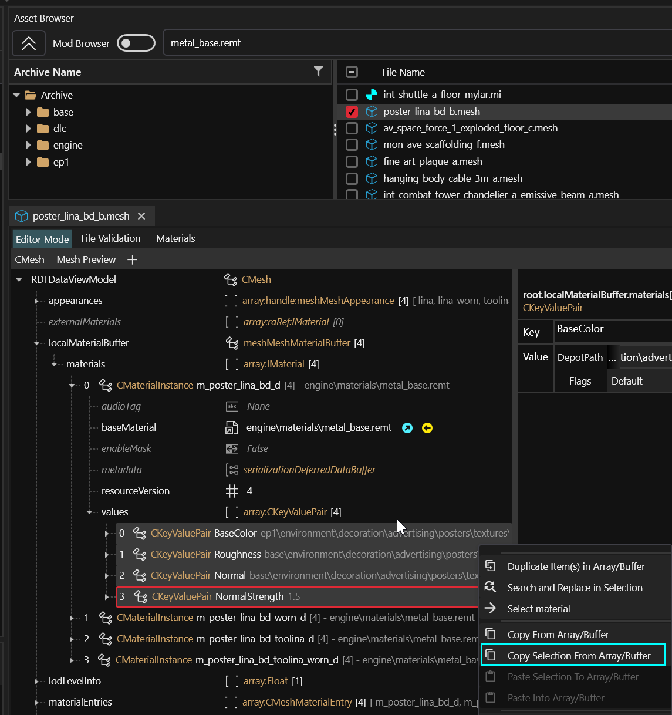Click the select-all checkbox in File Name header
Screen dimensions: 672x715
[x=352, y=72]
